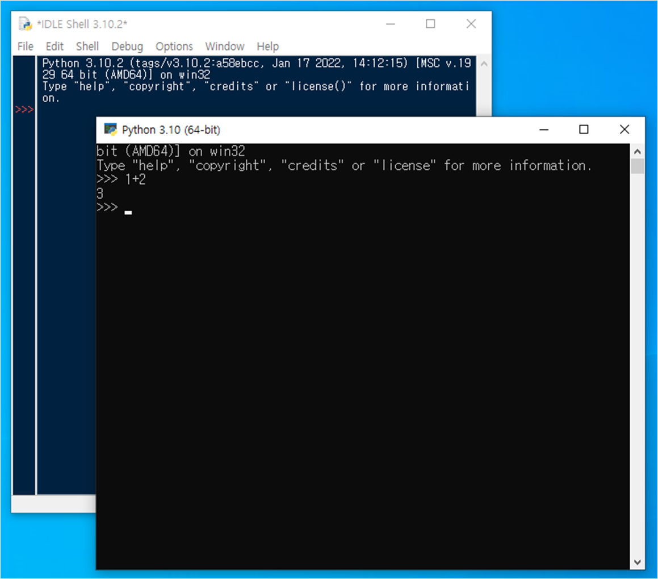Open the Window menu in IDLE Shell
Image resolution: width=658 pixels, height=579 pixels.
[224, 46]
